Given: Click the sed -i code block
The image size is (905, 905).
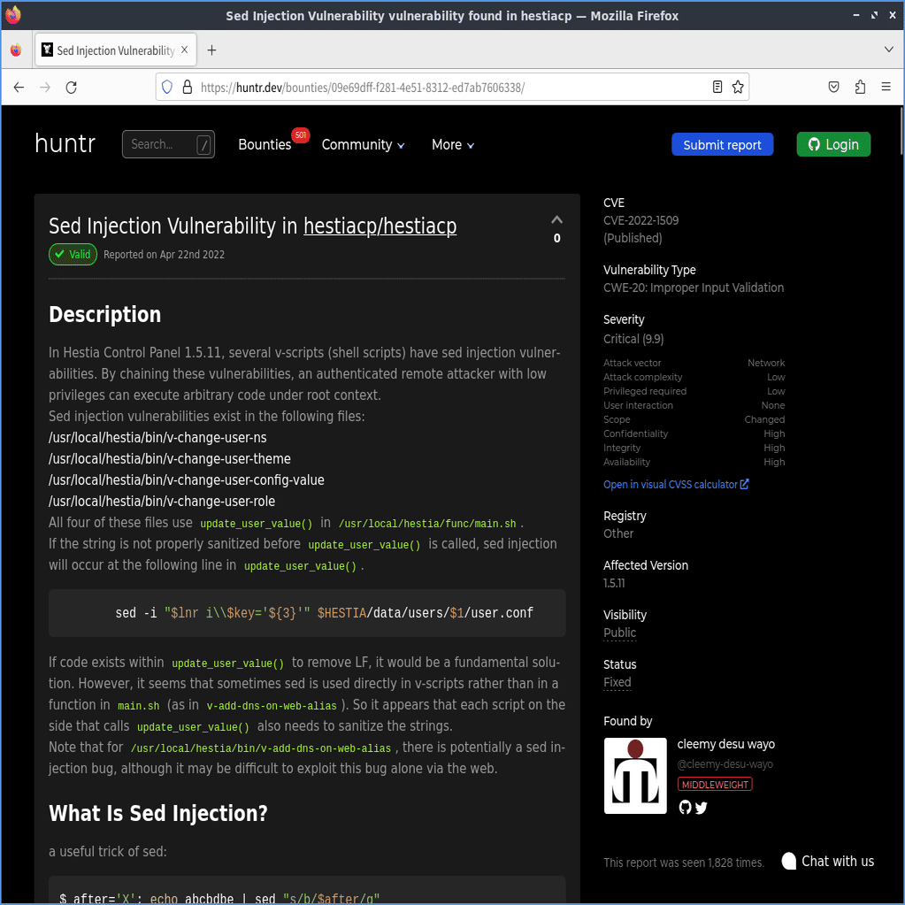Looking at the screenshot, I should pos(306,613).
